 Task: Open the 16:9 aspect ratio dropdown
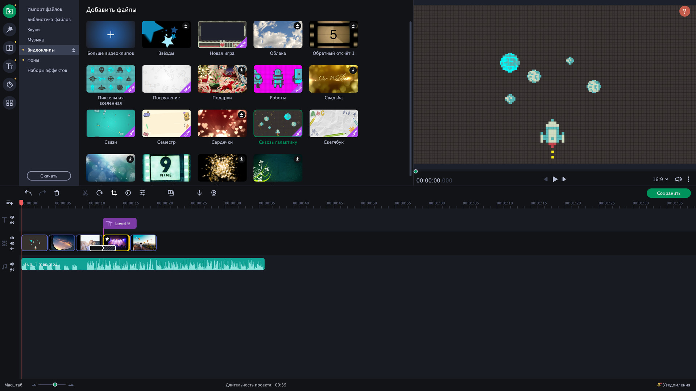pos(660,179)
